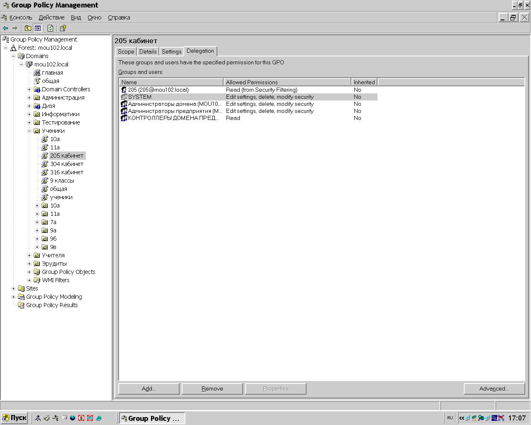Open the Консоль menu
Image resolution: width=531 pixels, height=425 pixels.
point(21,17)
